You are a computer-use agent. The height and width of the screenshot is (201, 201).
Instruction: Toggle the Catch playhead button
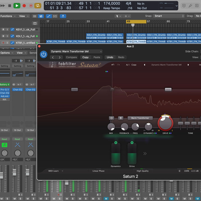tap(63, 16)
